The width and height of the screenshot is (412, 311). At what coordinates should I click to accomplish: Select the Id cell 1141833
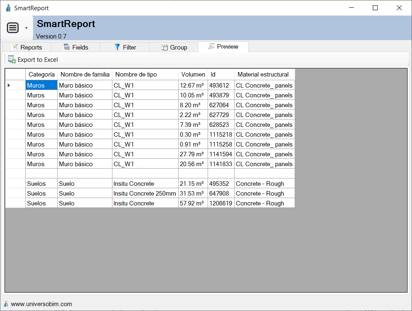tap(221, 164)
